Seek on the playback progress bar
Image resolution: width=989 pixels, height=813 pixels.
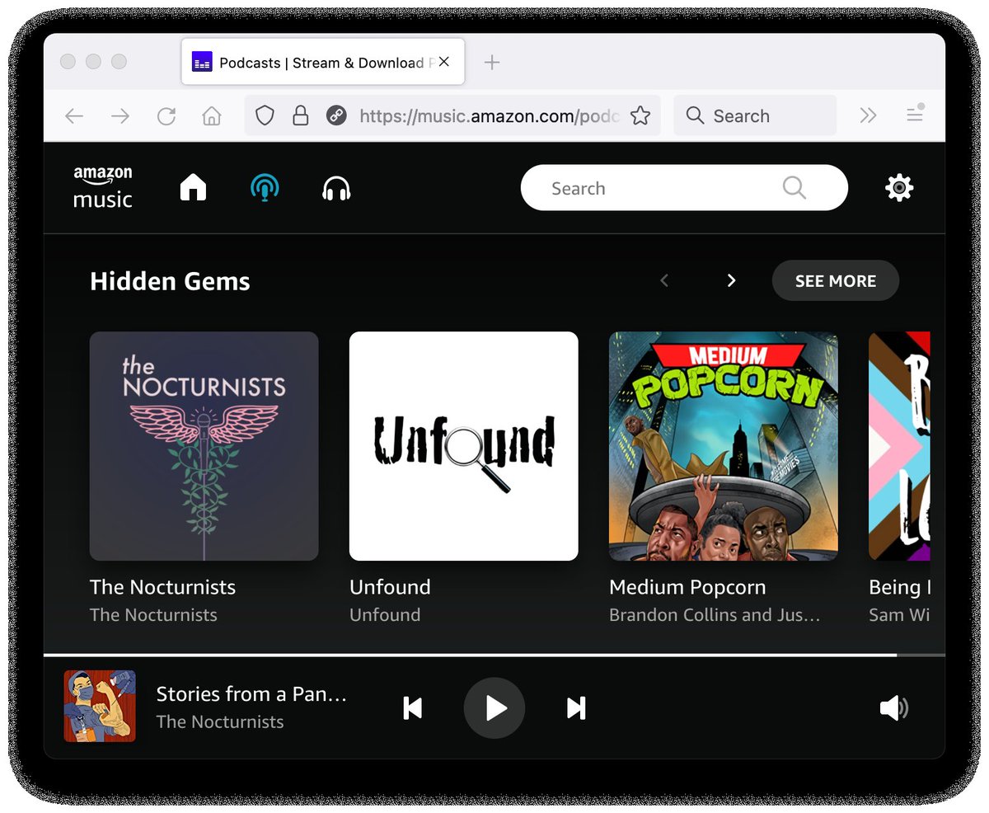point(494,656)
